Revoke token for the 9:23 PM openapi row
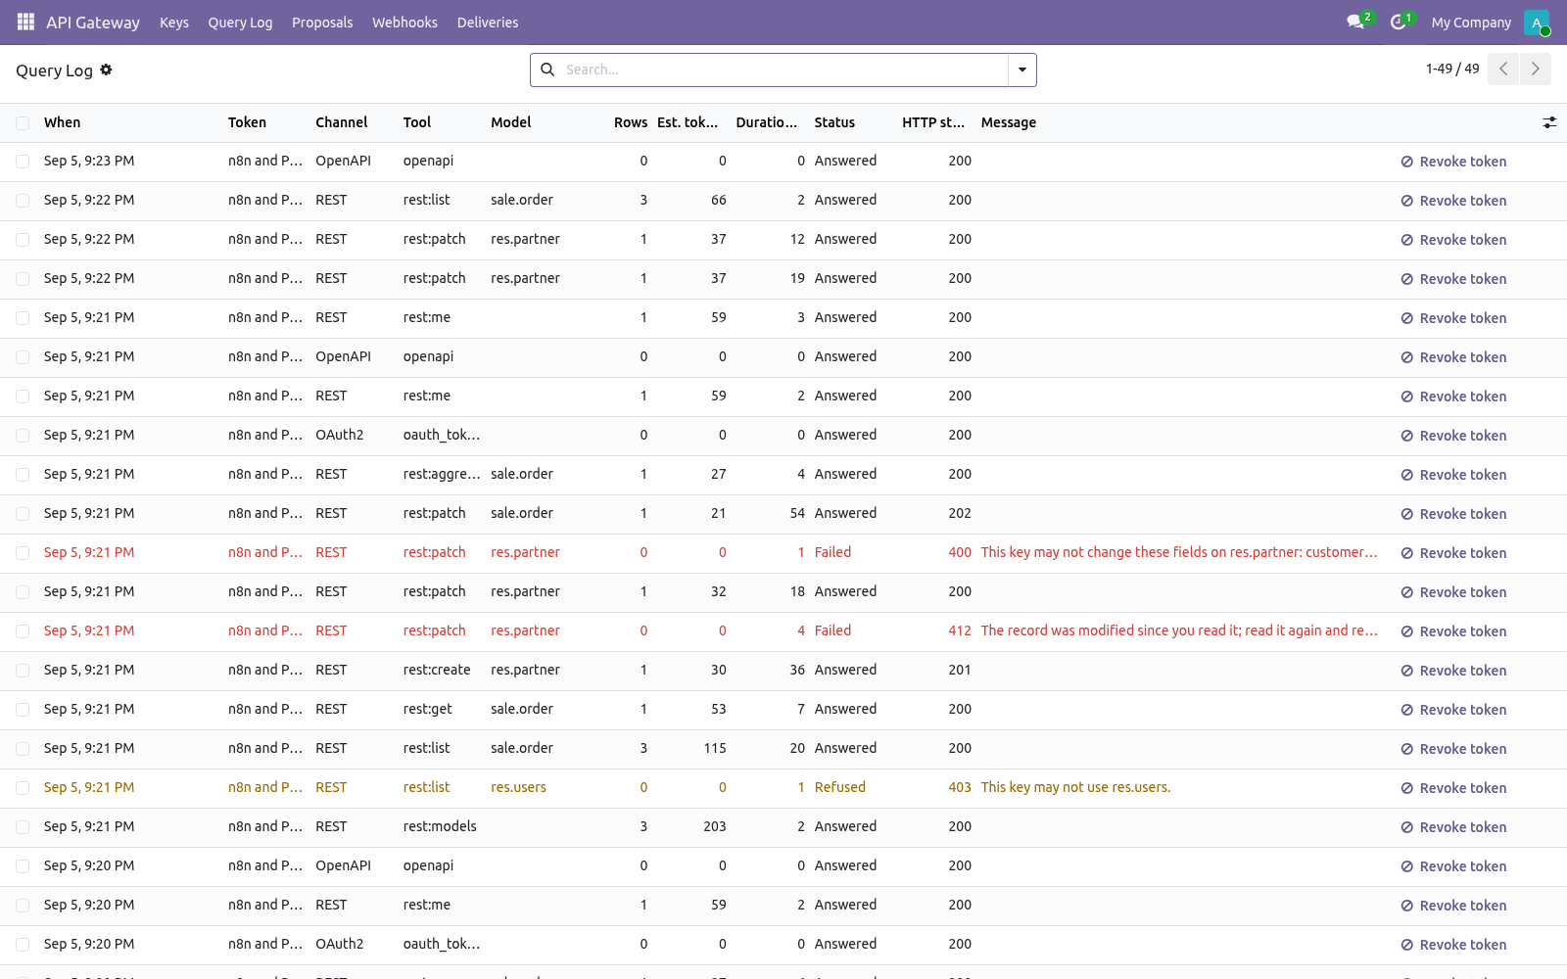The width and height of the screenshot is (1567, 979). [1453, 162]
